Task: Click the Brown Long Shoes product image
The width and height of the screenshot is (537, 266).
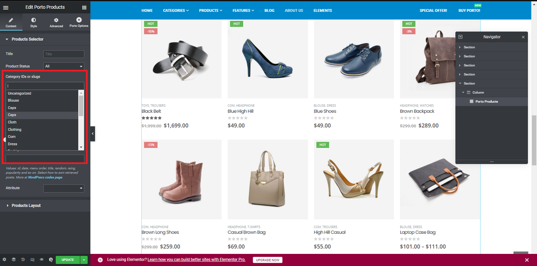Action: (182, 179)
